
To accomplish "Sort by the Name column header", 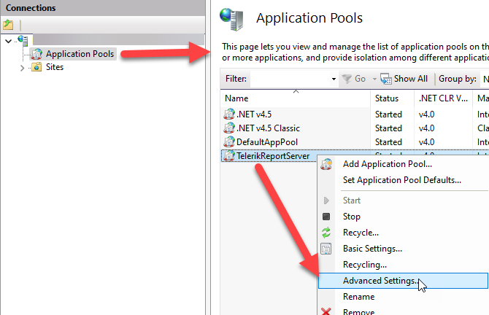I will [x=296, y=98].
